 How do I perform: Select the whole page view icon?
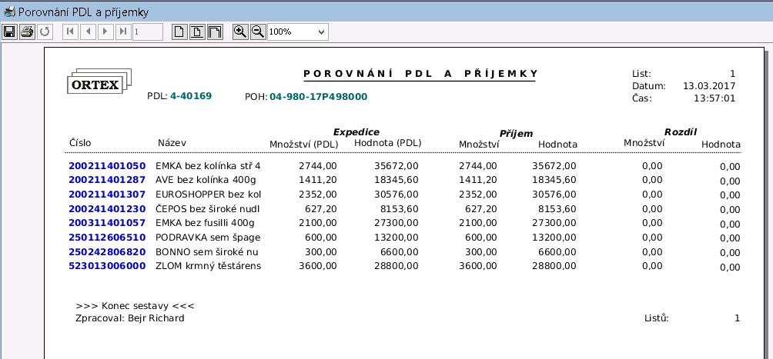tap(179, 32)
